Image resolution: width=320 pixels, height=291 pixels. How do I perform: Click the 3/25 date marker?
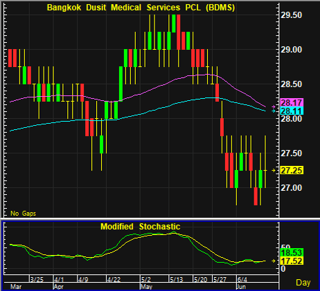click(x=37, y=279)
